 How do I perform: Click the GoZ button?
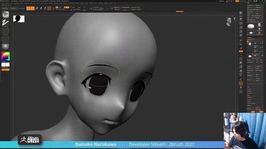coord(249,18)
